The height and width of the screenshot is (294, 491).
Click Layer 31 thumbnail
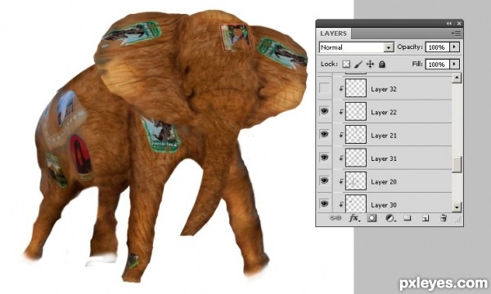tap(356, 158)
